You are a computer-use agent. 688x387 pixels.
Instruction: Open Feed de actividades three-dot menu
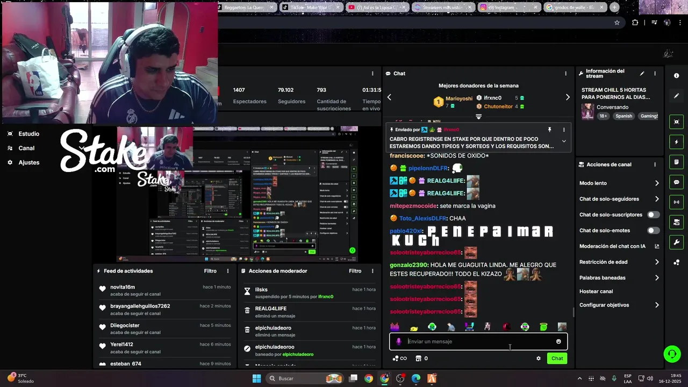click(227, 271)
